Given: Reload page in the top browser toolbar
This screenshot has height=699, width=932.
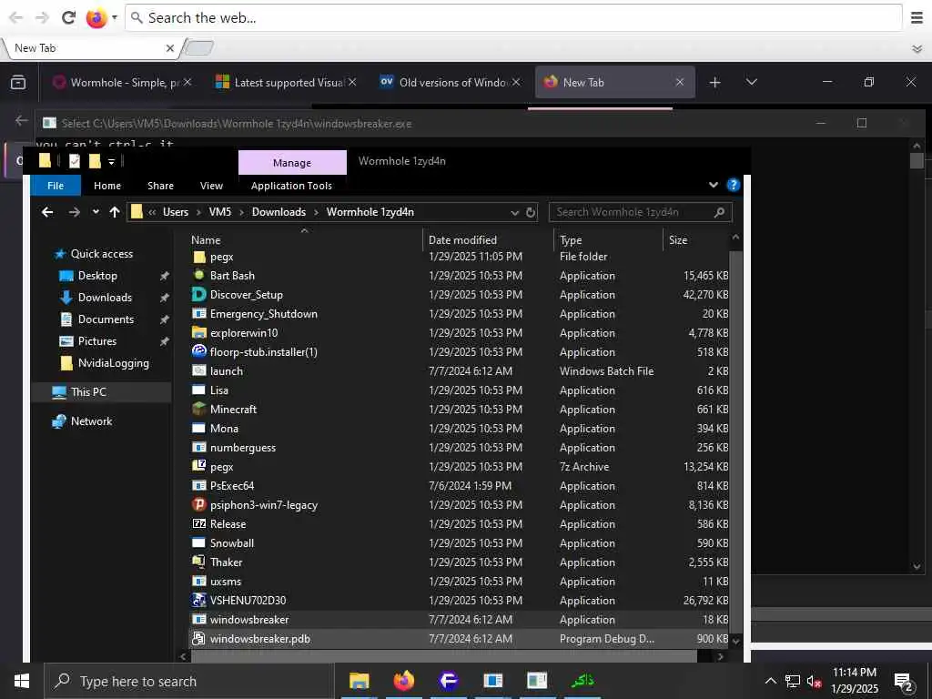Looking at the screenshot, I should click(x=69, y=18).
